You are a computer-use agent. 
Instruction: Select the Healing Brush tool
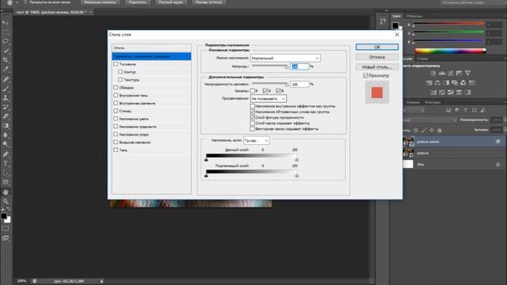point(6,79)
